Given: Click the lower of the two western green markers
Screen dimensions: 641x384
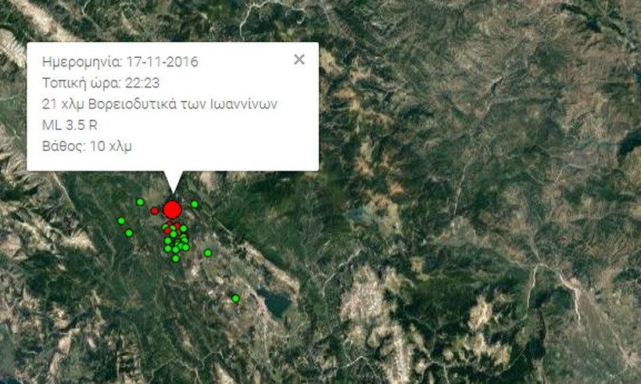Looking at the screenshot, I should pos(129,233).
